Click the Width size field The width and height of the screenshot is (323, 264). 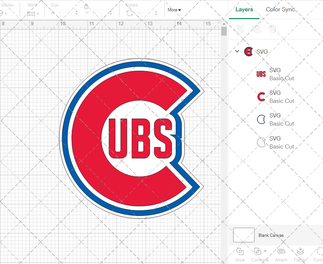[66, 13]
